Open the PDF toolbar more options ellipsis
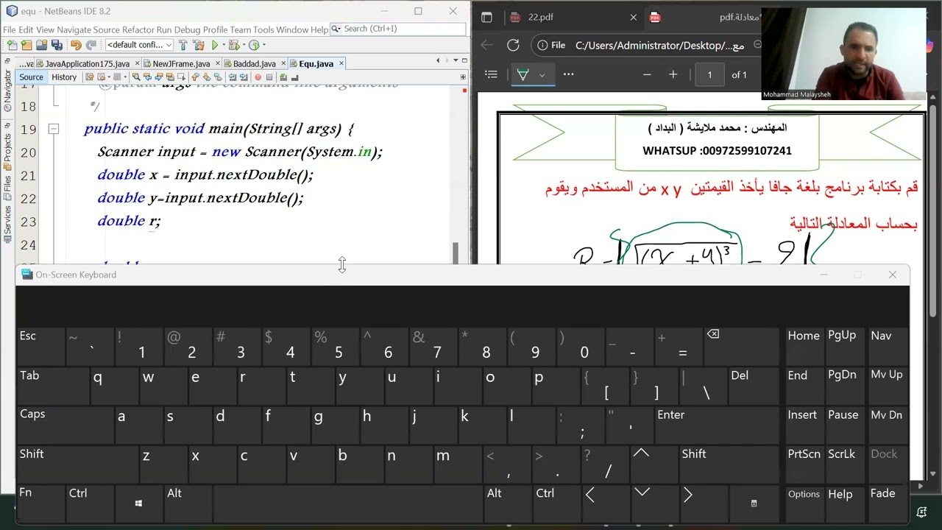This screenshot has height=530, width=942. pos(568,74)
